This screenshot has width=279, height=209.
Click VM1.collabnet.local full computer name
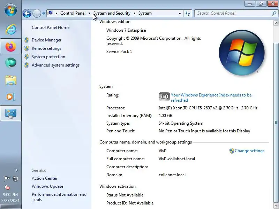coord(177,159)
